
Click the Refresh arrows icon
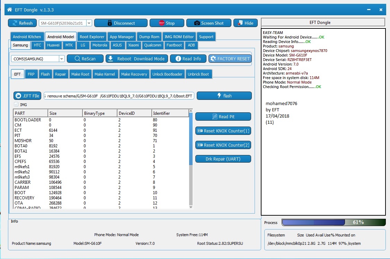15,23
